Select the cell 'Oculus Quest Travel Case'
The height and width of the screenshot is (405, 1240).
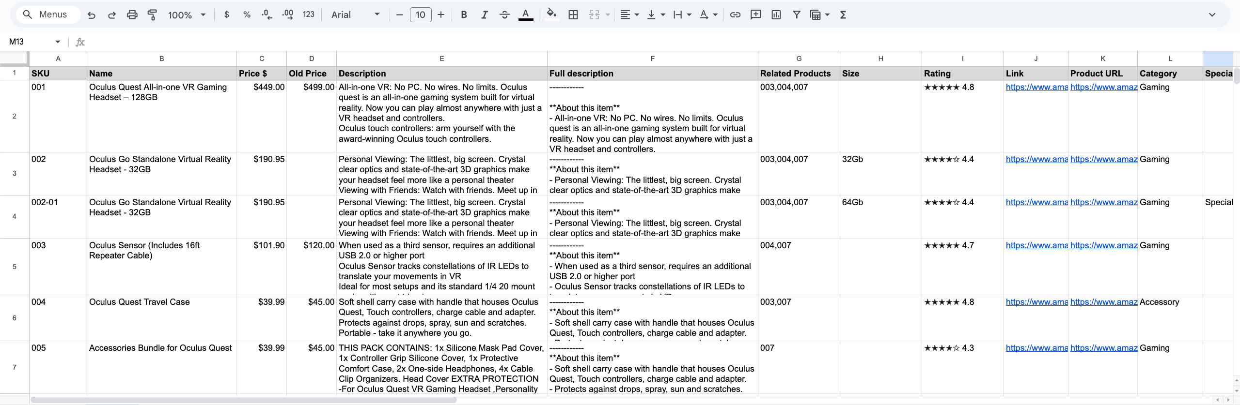coord(162,318)
